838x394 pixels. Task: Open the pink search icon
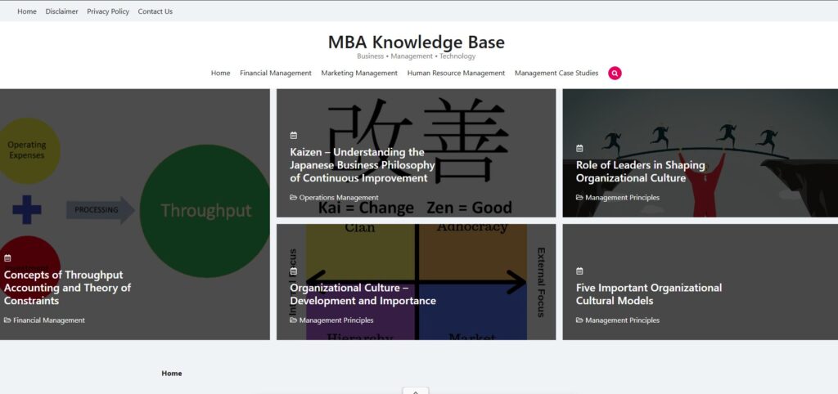pyautogui.click(x=615, y=73)
